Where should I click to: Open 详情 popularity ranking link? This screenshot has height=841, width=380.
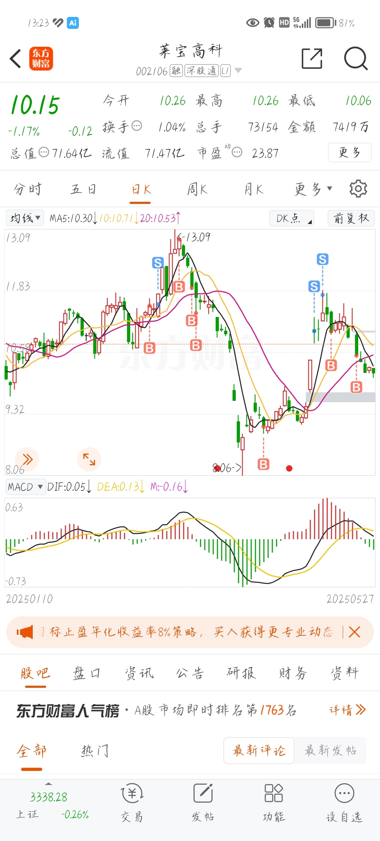coord(348,710)
